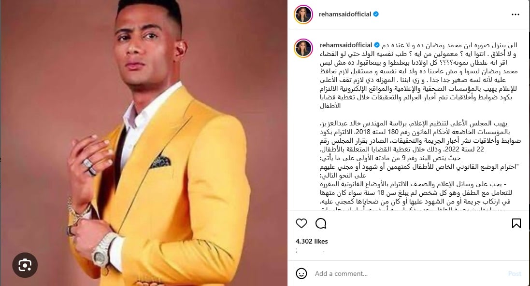The height and width of the screenshot is (286, 530).
Task: Click the faint timestamp below the likes
Action: point(310,251)
